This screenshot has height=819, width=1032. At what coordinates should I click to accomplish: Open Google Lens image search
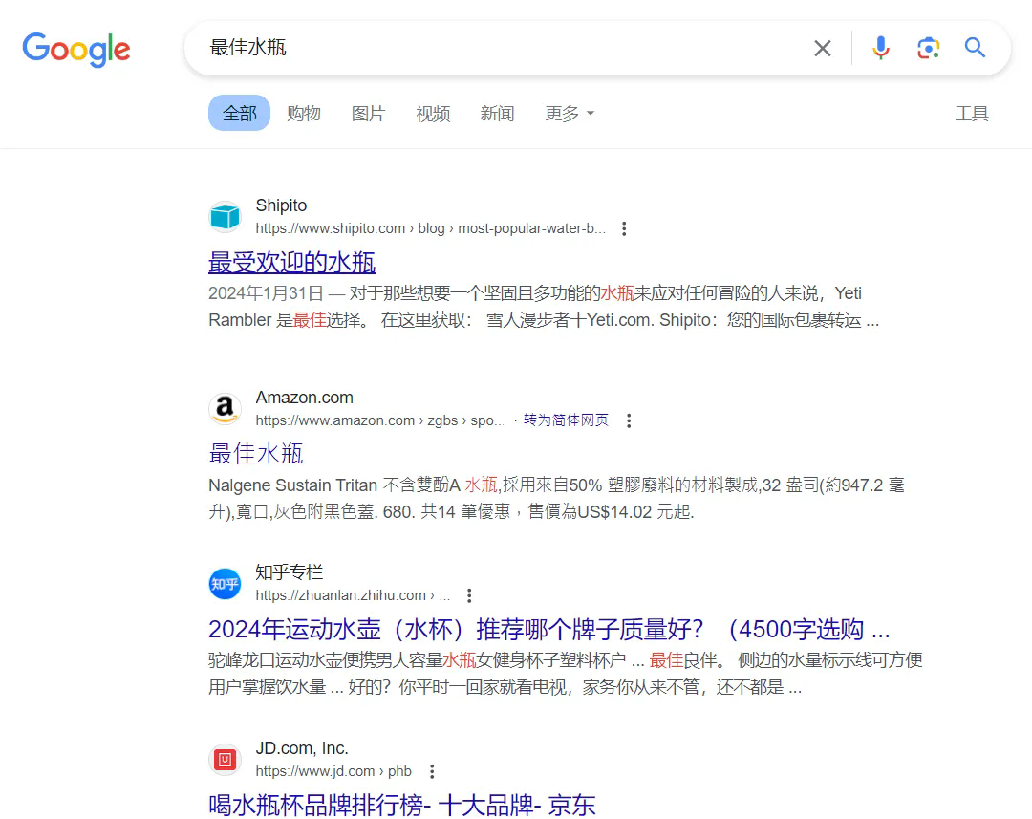point(928,48)
